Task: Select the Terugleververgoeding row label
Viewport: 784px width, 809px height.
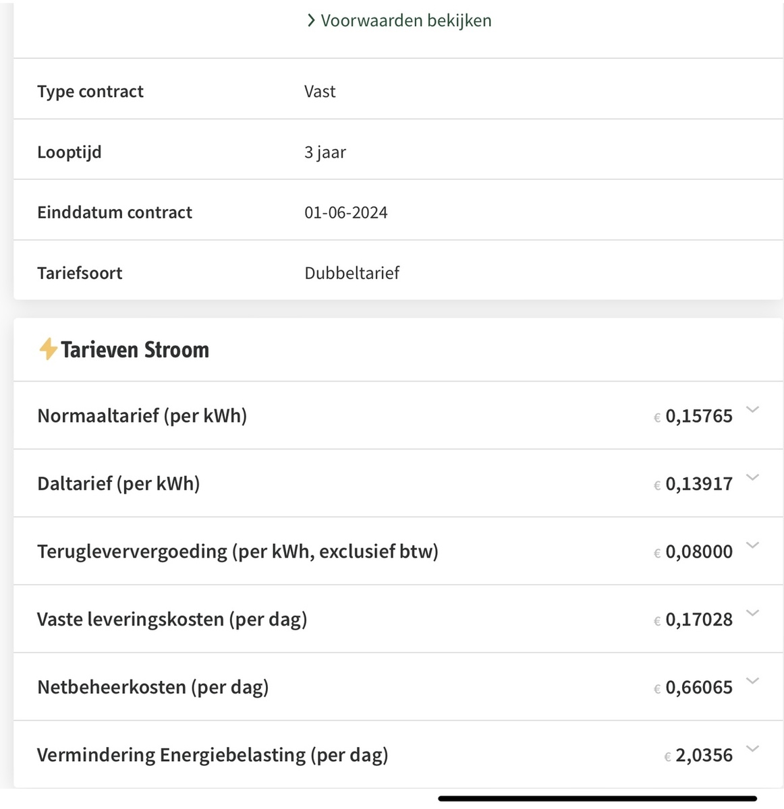Action: [x=237, y=551]
